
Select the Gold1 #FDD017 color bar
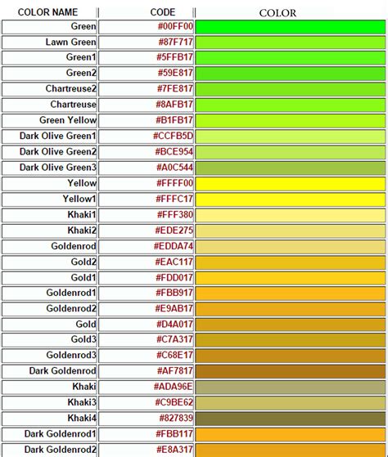(x=291, y=278)
